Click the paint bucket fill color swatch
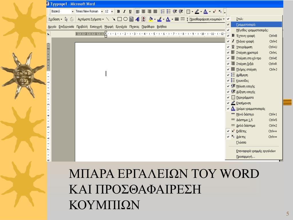The image size is (293, 220). [151, 19]
